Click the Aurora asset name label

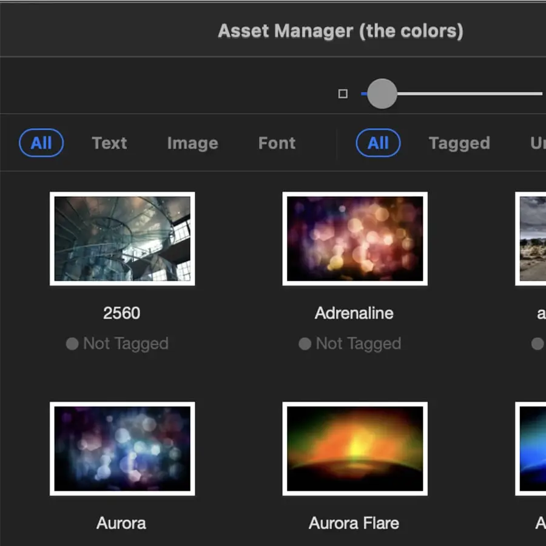121,523
